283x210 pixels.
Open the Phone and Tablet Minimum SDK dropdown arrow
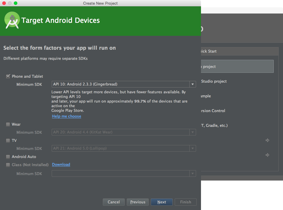tap(192, 84)
